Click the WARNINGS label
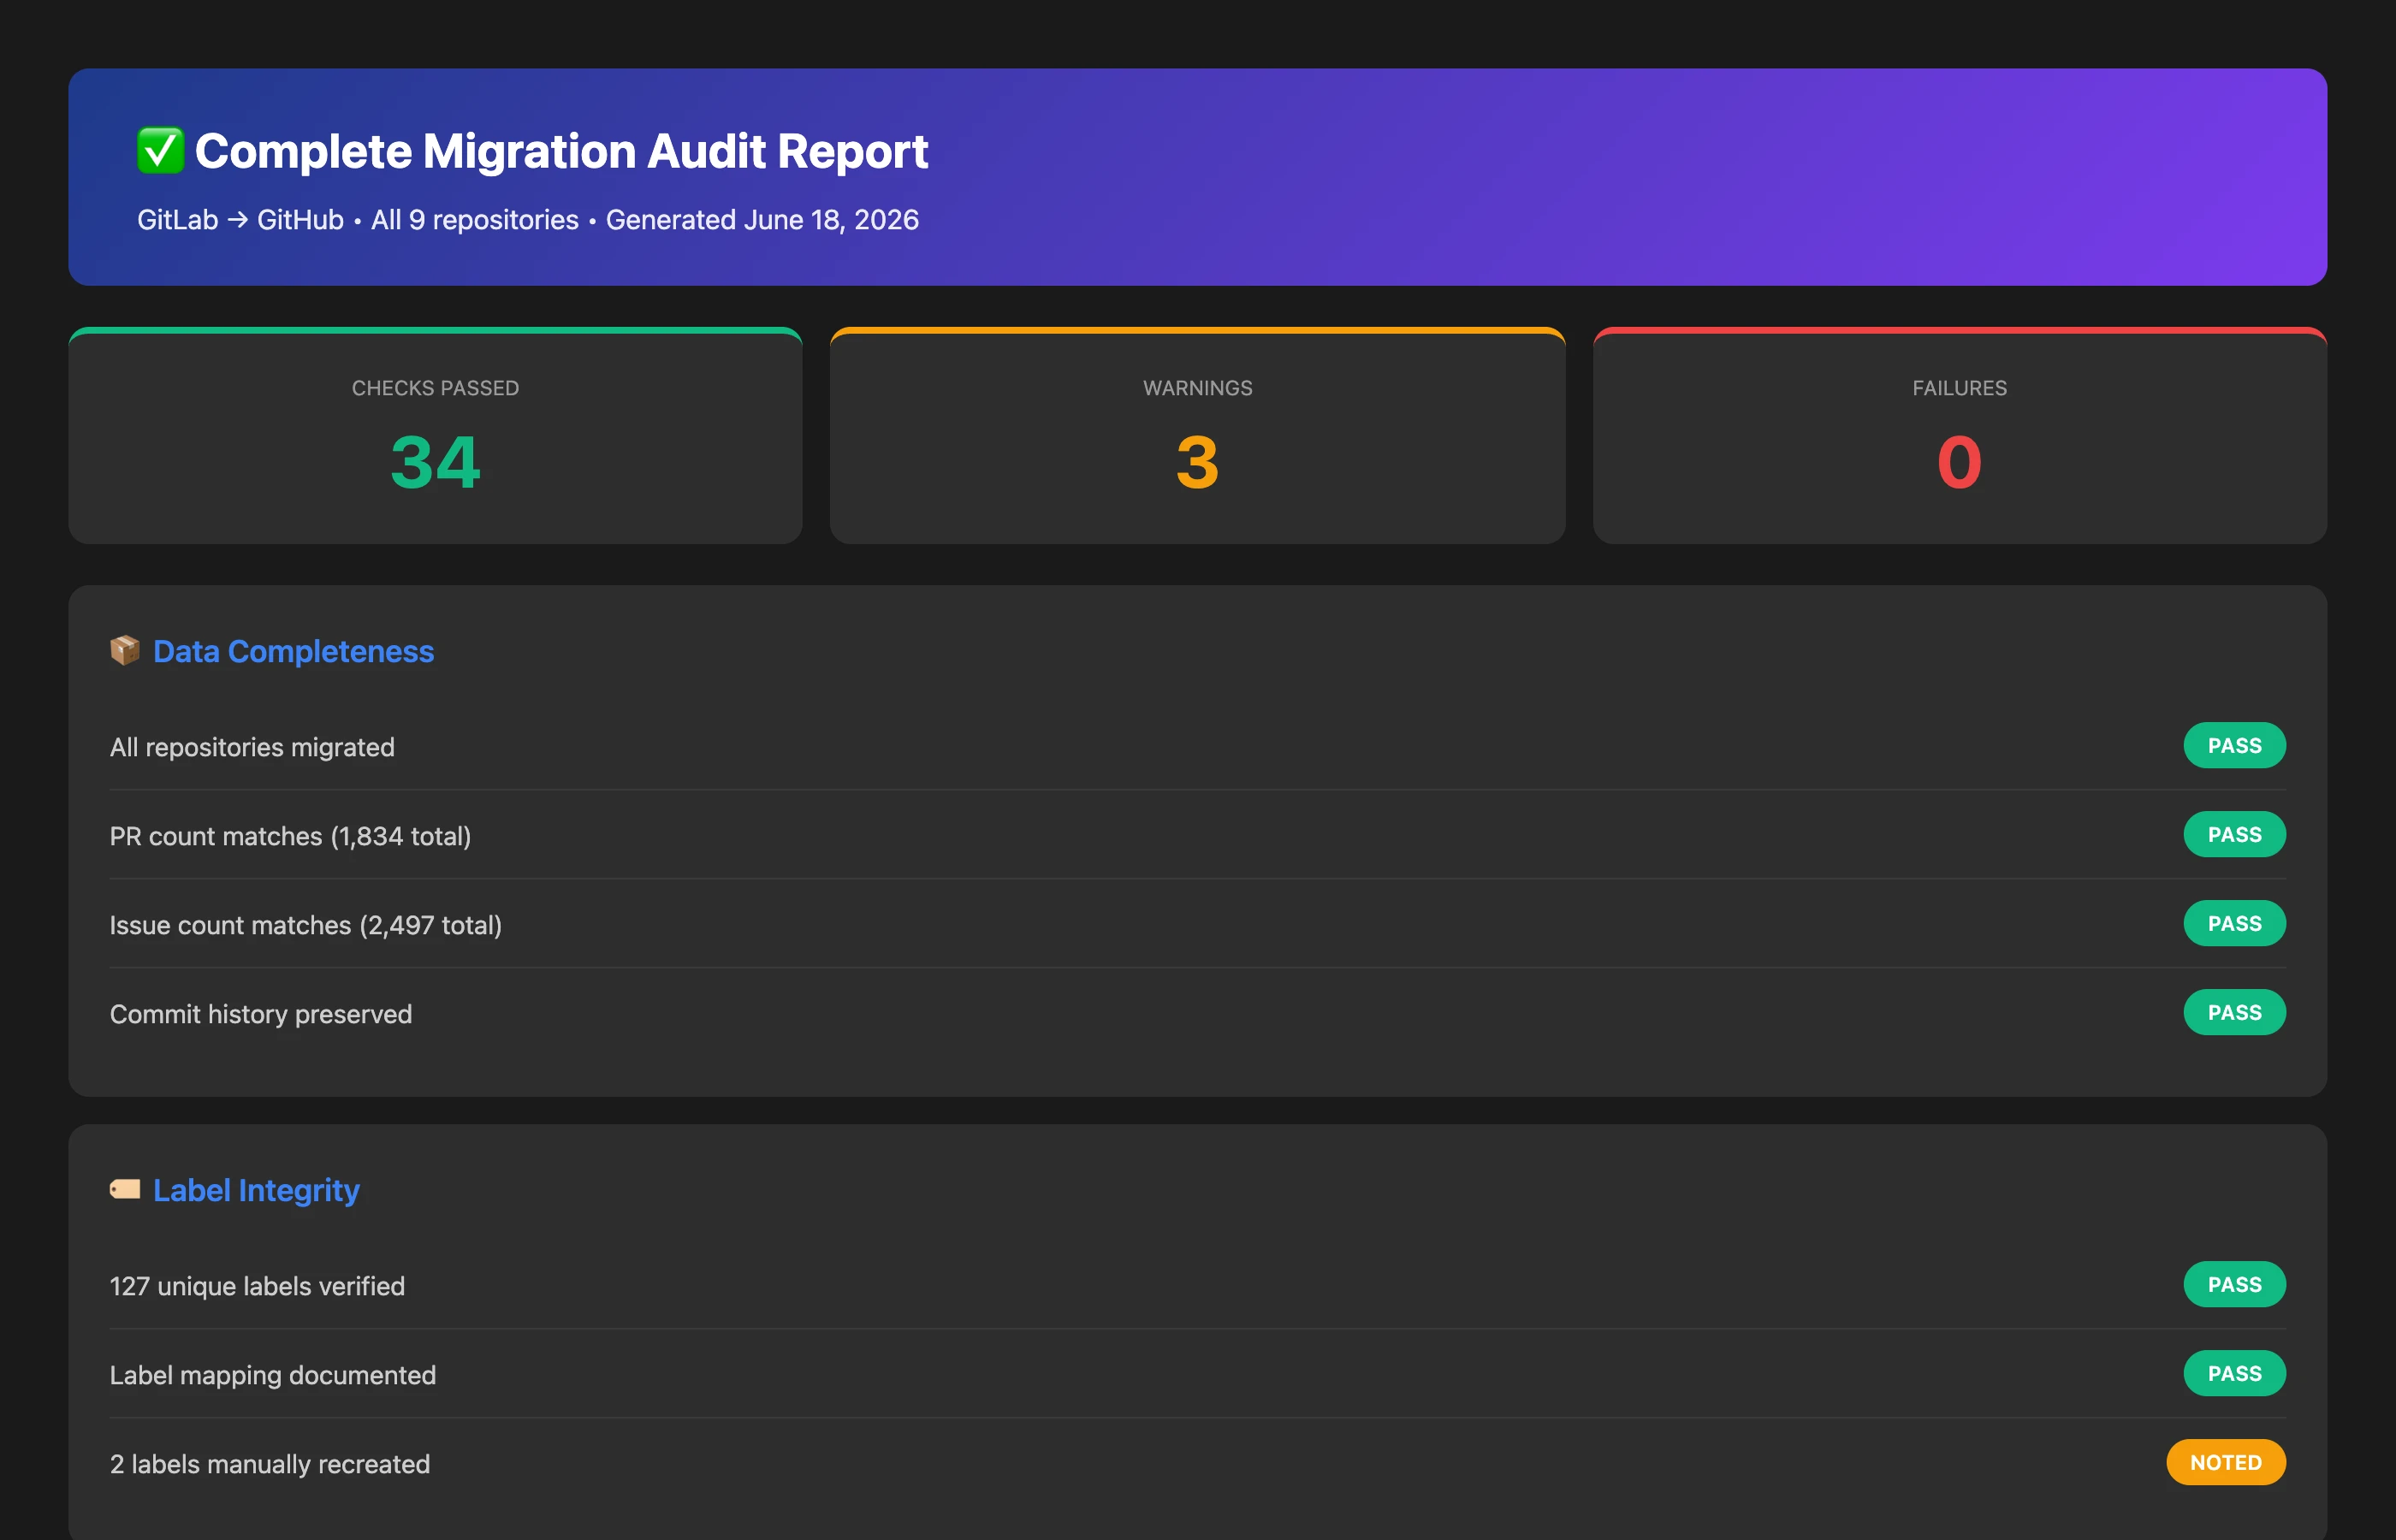The height and width of the screenshot is (1540, 2396). point(1197,388)
